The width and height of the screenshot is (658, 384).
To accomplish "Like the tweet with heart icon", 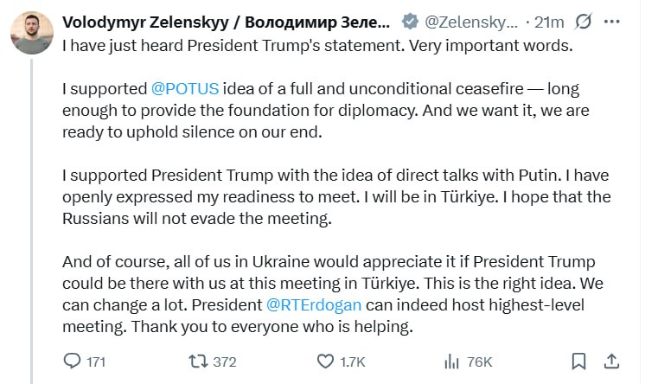I will click(x=325, y=361).
